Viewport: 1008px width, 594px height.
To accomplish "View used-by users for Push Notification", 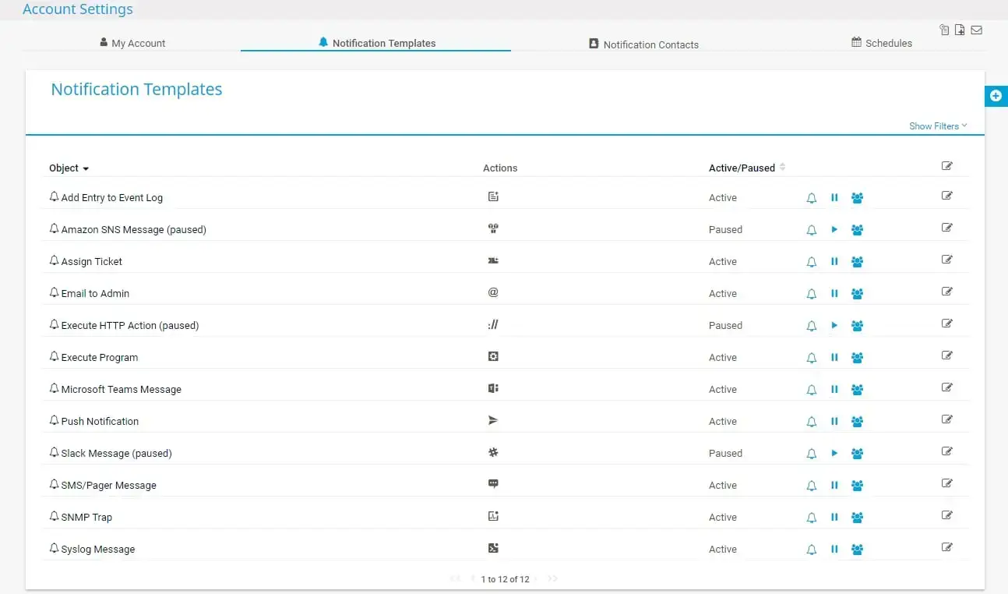I will coord(857,421).
